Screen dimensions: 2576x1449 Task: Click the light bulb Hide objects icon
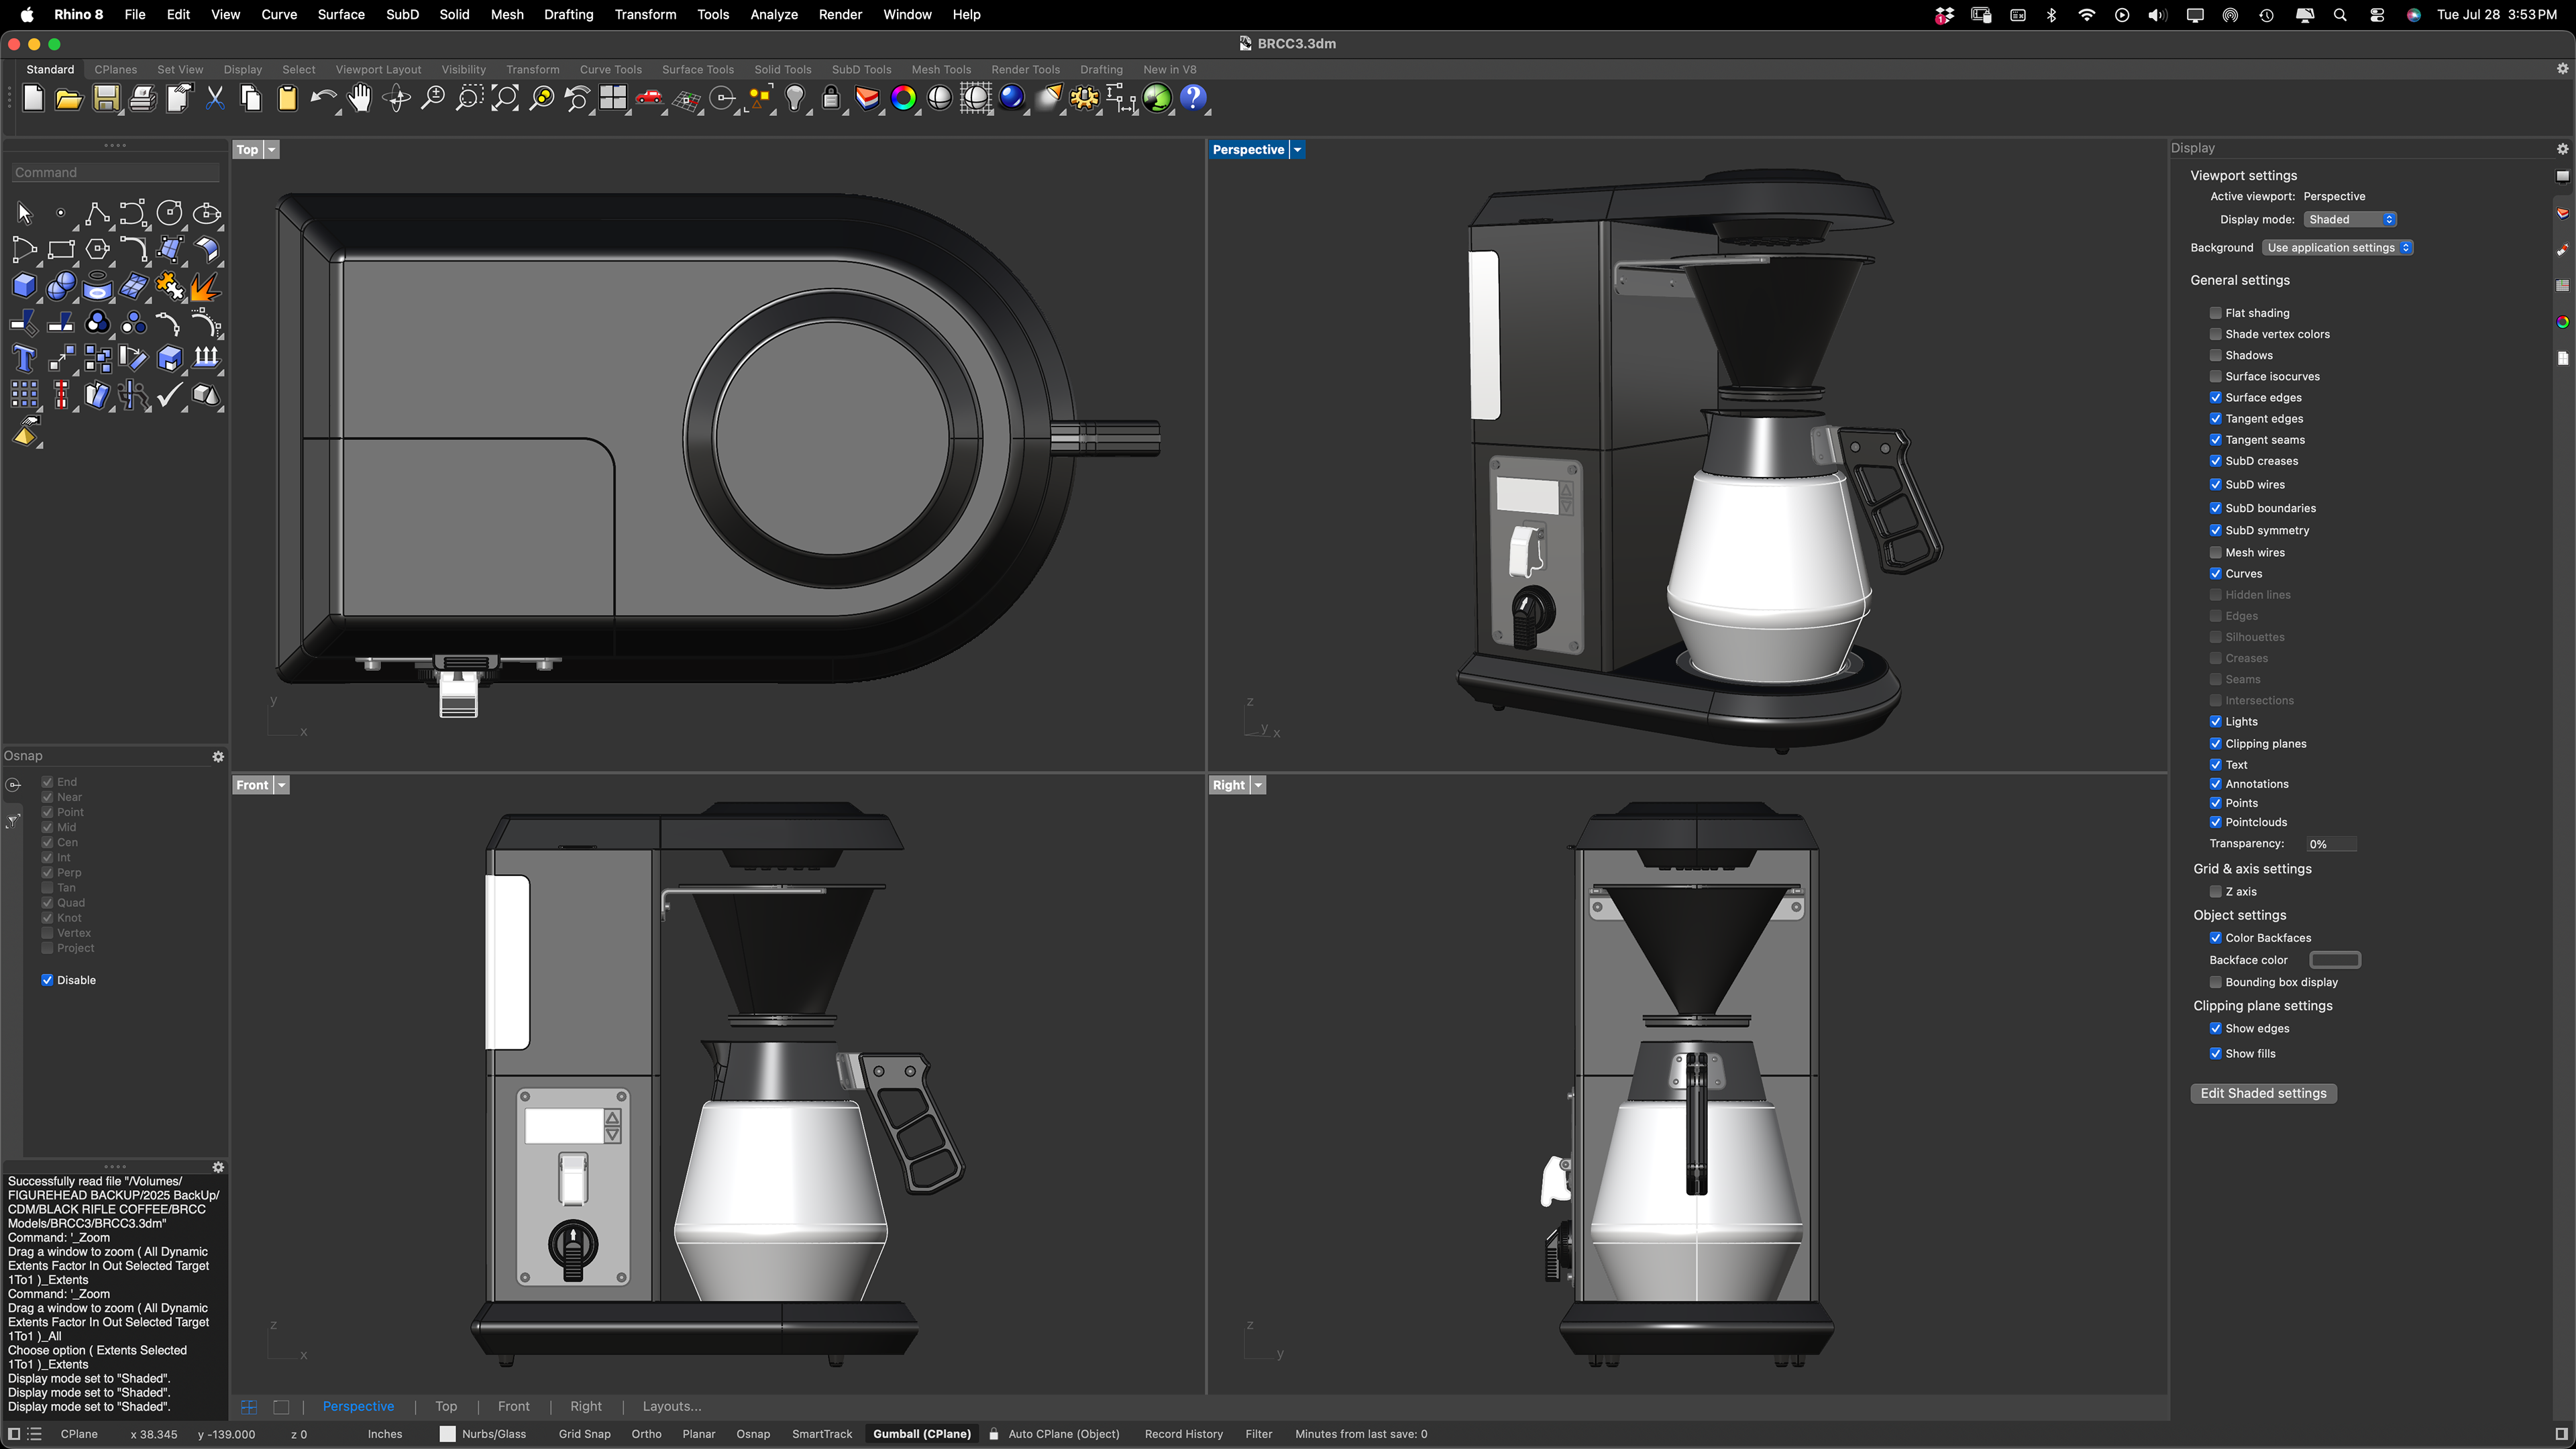pyautogui.click(x=795, y=98)
